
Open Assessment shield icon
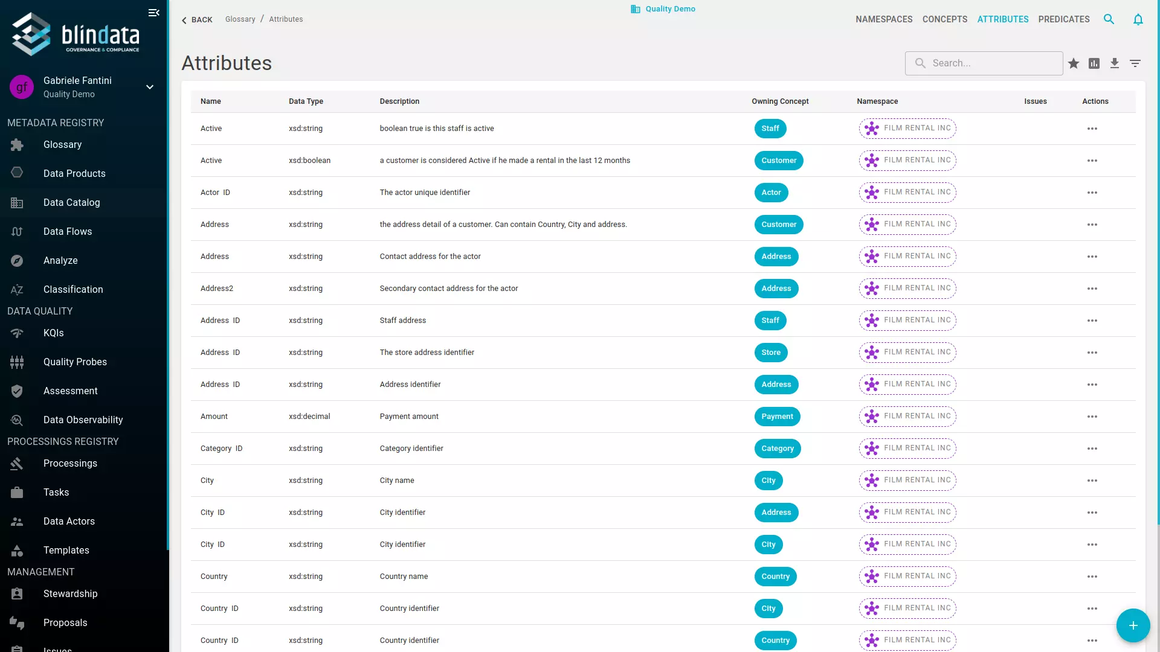pyautogui.click(x=17, y=391)
